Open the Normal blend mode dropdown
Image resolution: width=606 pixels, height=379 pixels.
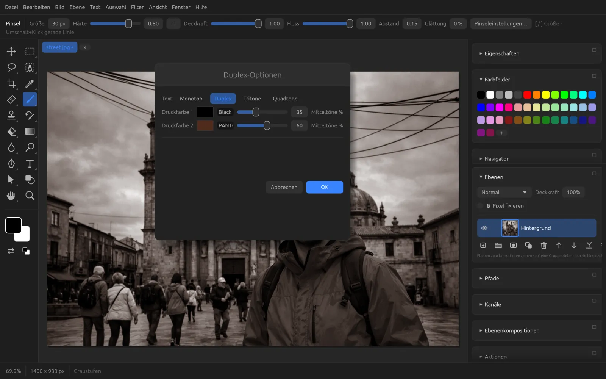504,192
